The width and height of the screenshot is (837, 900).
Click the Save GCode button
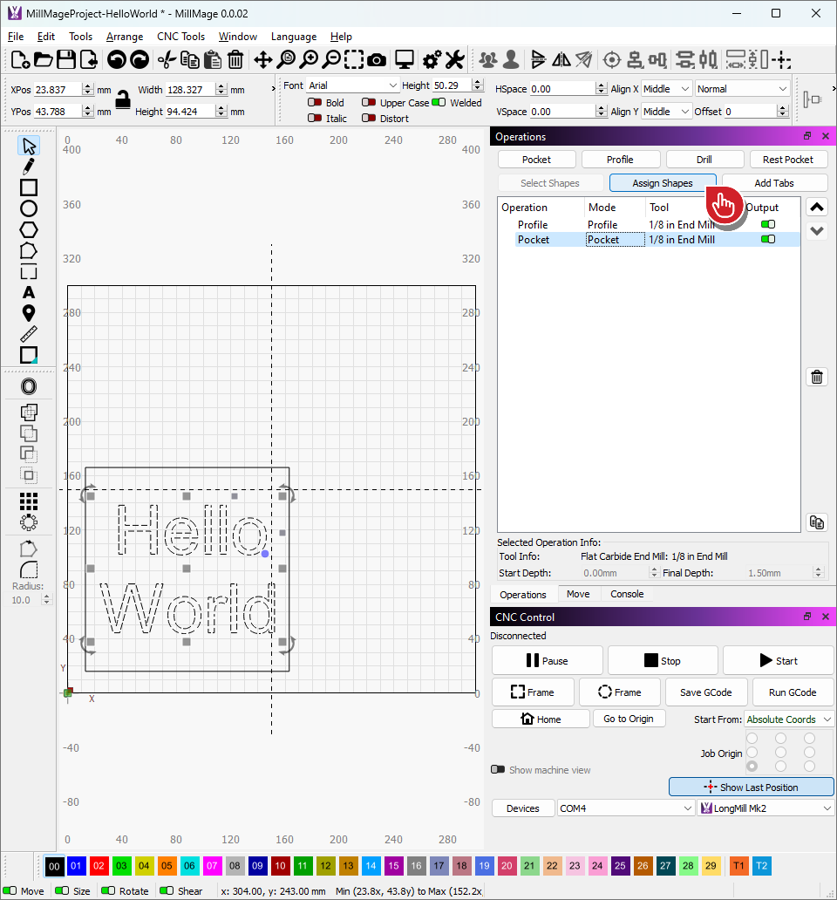click(705, 692)
